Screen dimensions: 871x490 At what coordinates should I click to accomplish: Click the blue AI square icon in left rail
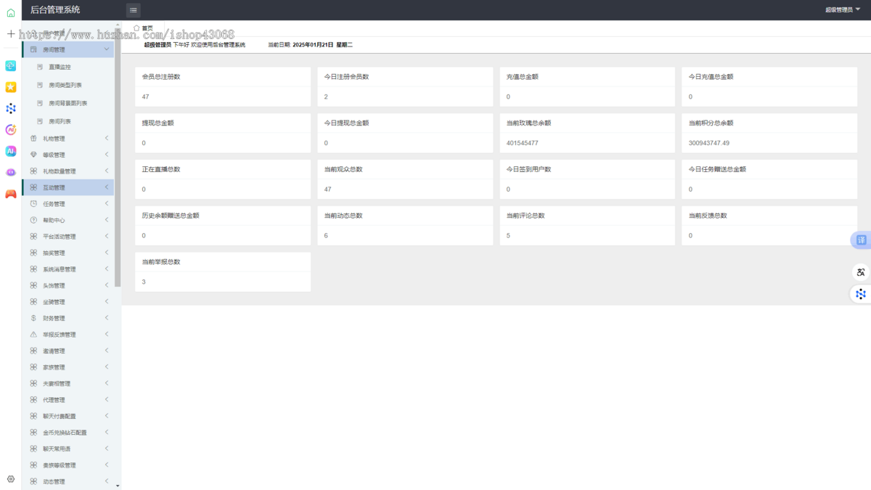pos(11,151)
